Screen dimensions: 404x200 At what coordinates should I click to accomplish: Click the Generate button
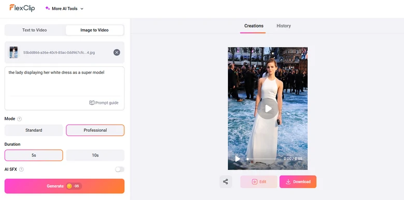click(64, 186)
